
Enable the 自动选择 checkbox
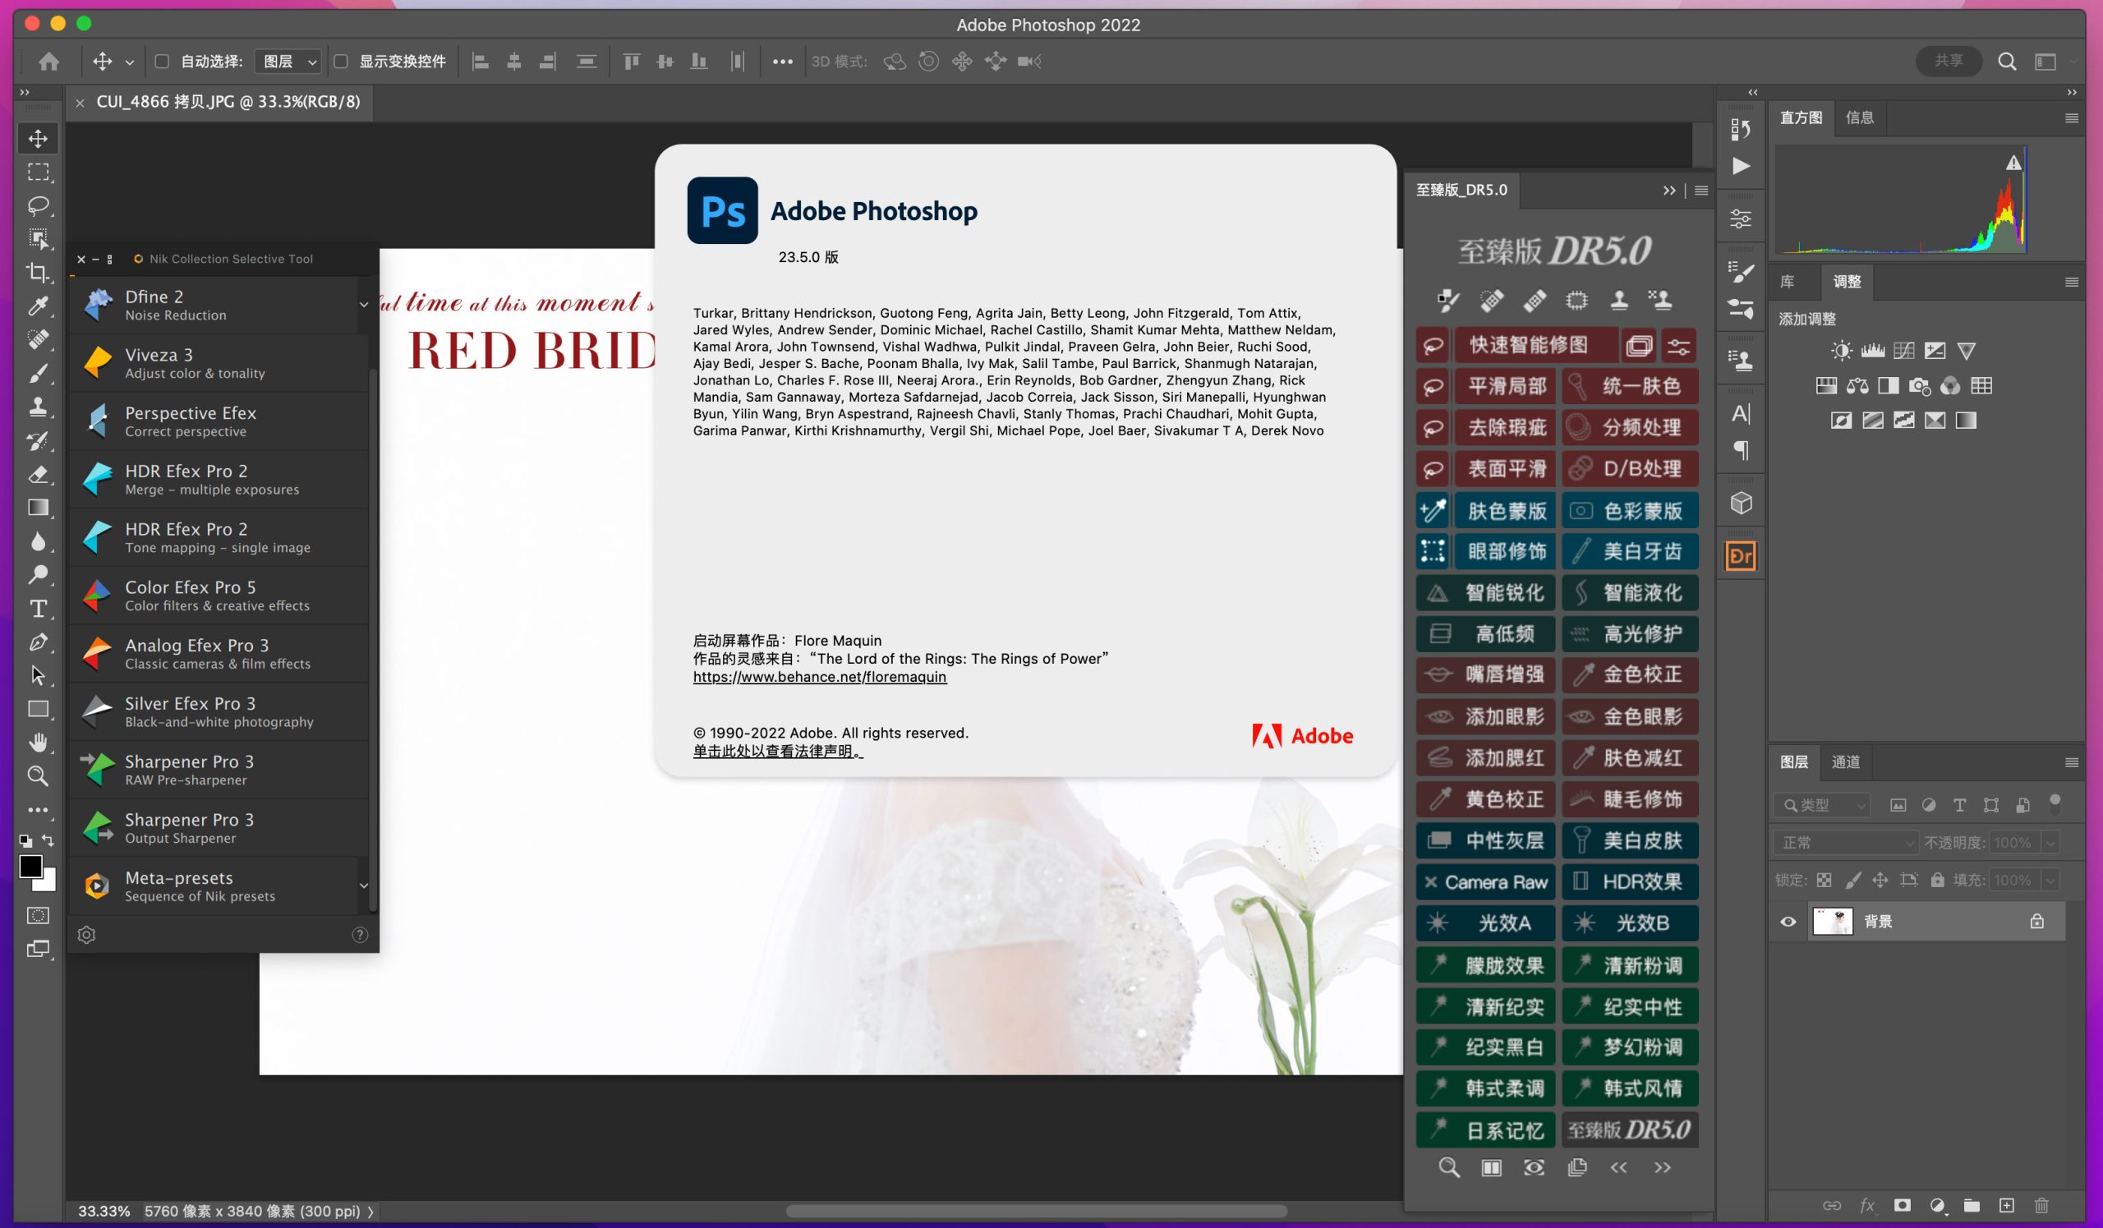(163, 61)
